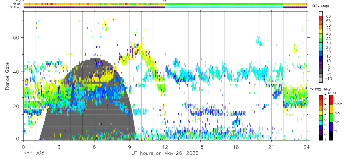Select the purple swatch in the TX FRQ colorbar

[x=321, y=133]
